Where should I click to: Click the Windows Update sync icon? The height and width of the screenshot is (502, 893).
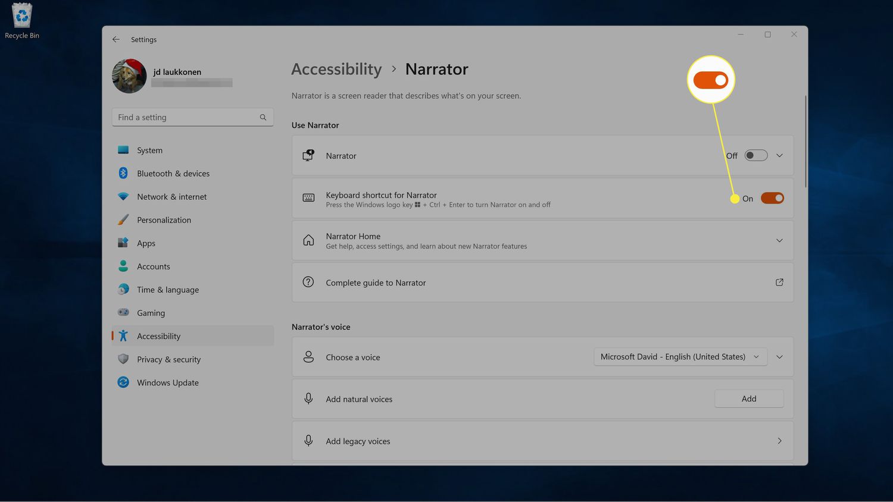(123, 382)
